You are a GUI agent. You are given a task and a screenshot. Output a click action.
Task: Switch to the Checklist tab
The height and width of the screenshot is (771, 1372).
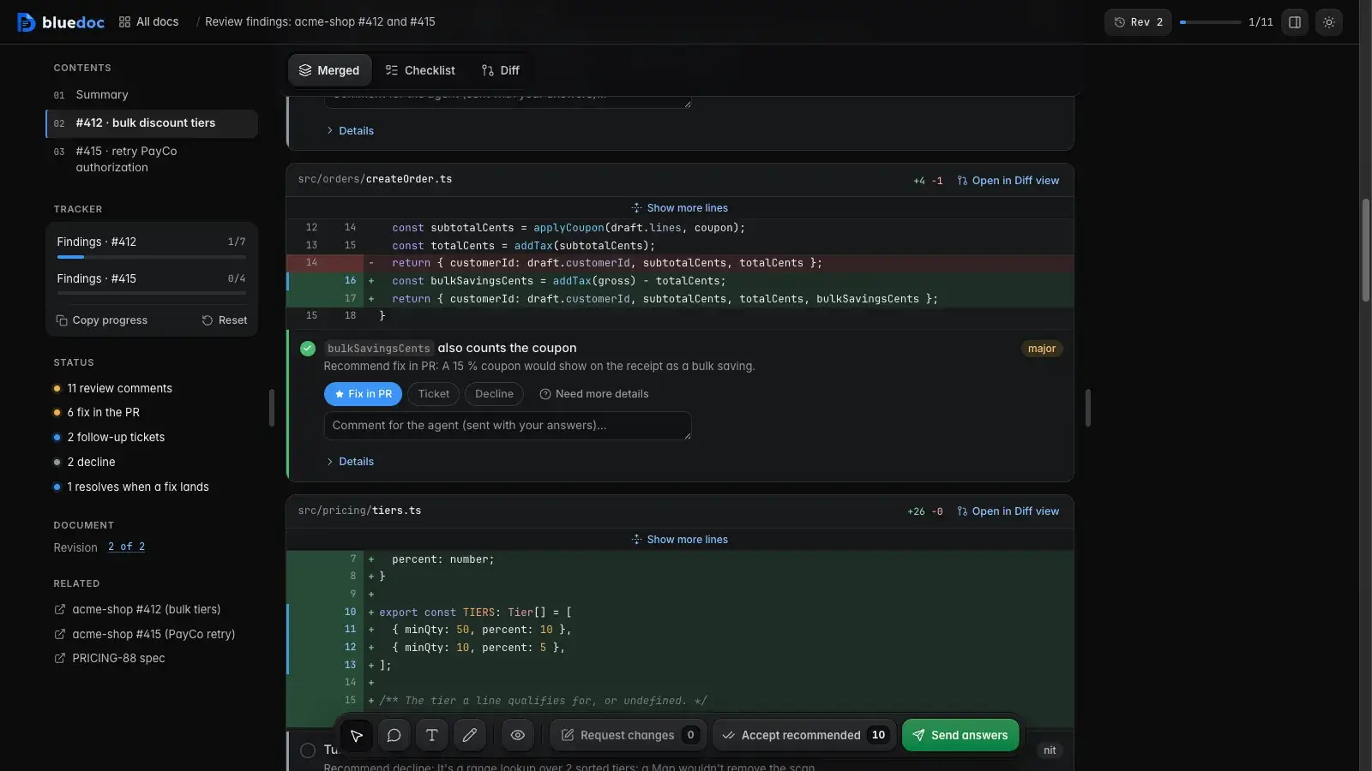[x=420, y=70]
